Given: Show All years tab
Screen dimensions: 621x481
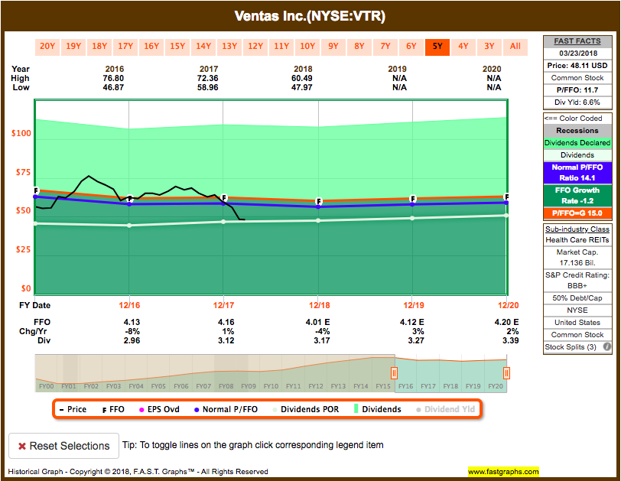Looking at the screenshot, I should (x=515, y=47).
